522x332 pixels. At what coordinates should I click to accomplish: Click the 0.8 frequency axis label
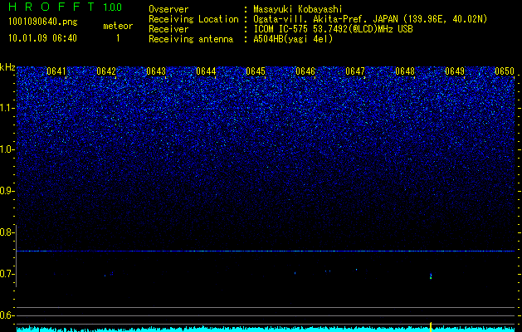click(x=7, y=232)
